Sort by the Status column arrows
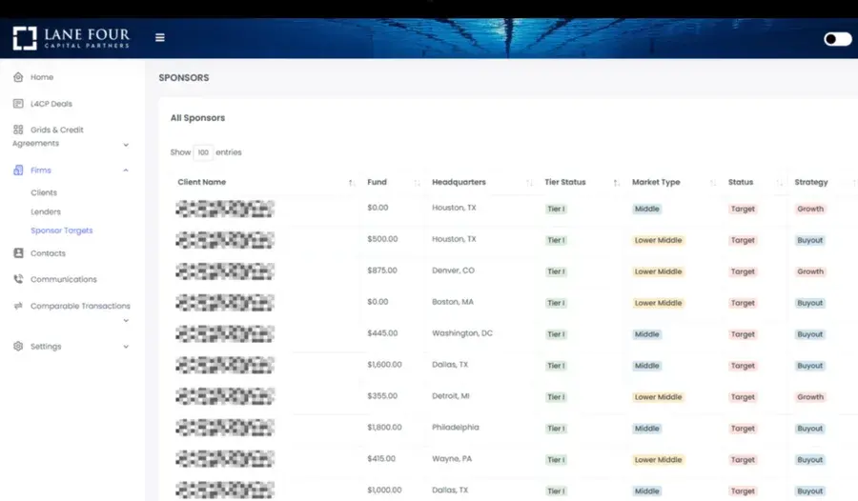Image resolution: width=858 pixels, height=501 pixels. point(779,183)
